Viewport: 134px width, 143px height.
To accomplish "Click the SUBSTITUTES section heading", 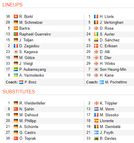I will tap(19, 92).
